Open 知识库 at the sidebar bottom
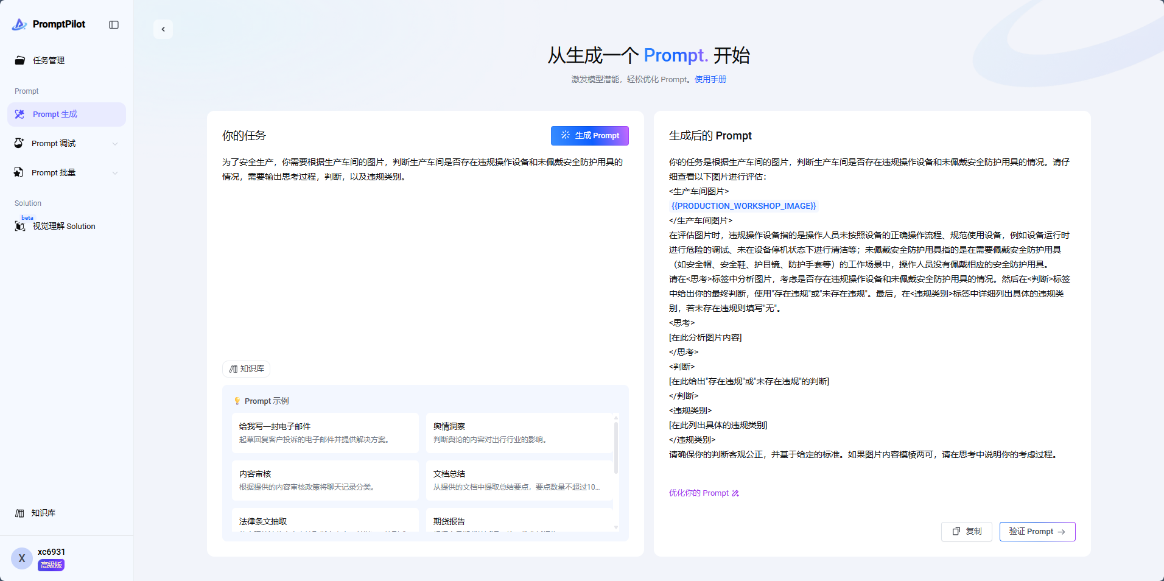The image size is (1164, 581). pos(43,513)
